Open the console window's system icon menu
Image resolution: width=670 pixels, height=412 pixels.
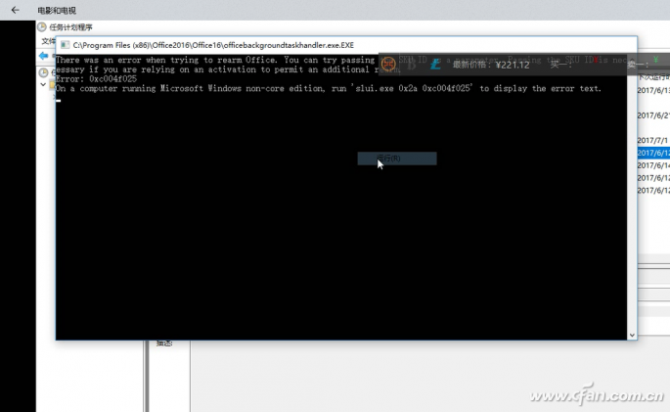[65, 45]
